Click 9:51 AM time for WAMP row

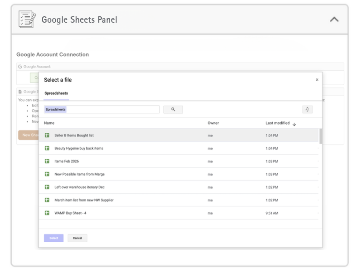coord(272,213)
